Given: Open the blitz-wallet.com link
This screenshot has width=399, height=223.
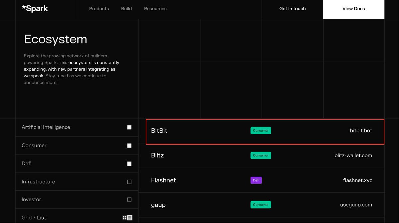Looking at the screenshot, I should point(353,155).
